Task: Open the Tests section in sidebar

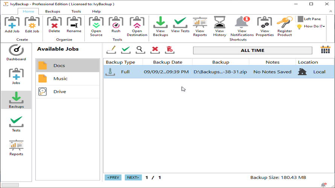Action: coord(16,124)
